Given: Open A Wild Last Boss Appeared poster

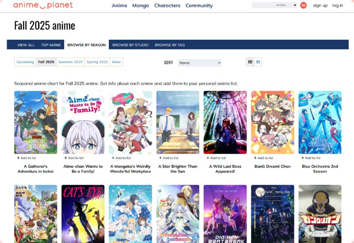Looking at the screenshot, I should [x=225, y=123].
